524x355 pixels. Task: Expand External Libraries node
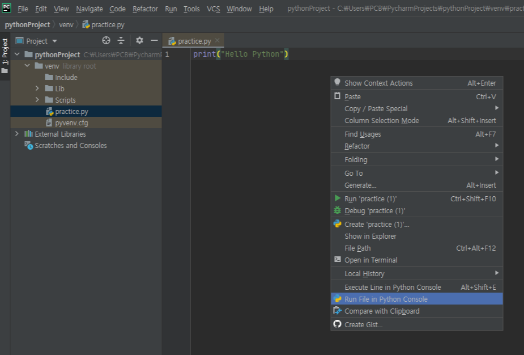point(16,134)
